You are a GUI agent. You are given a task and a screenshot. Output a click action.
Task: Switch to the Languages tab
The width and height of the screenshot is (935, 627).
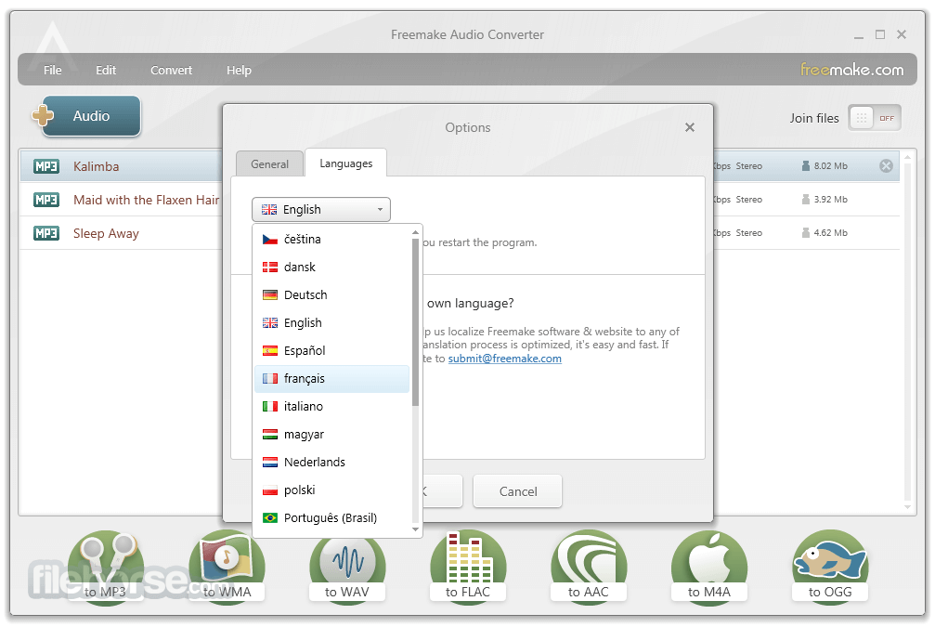coord(345,163)
